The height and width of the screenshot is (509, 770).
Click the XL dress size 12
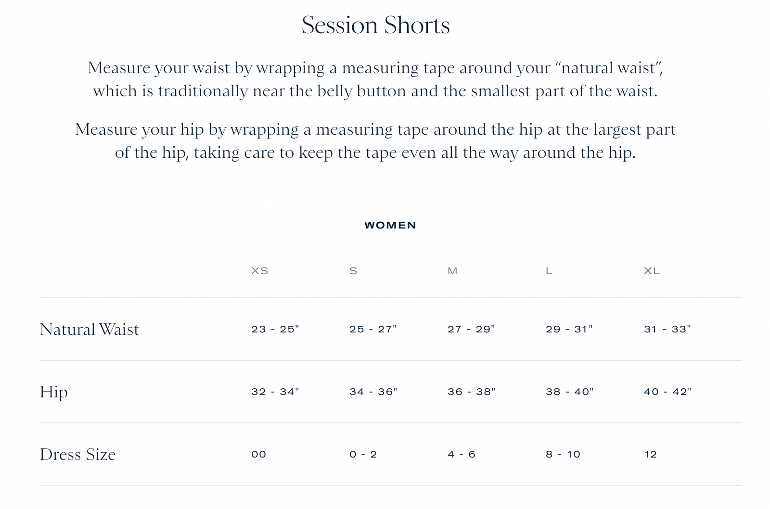(651, 454)
